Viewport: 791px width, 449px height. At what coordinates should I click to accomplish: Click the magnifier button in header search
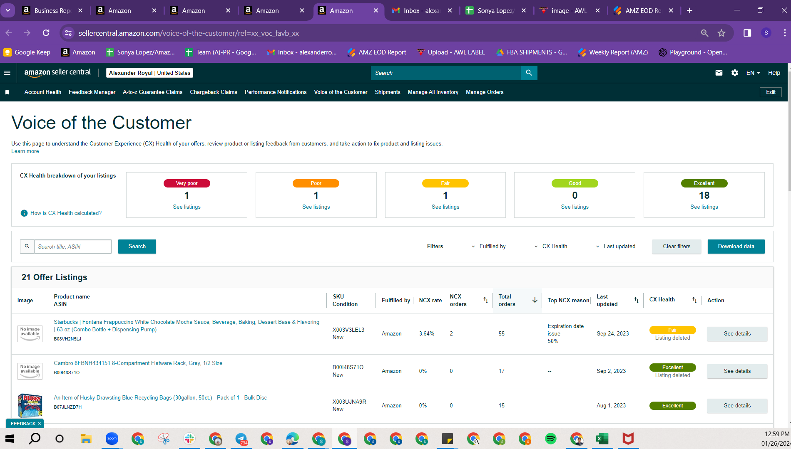(x=529, y=73)
